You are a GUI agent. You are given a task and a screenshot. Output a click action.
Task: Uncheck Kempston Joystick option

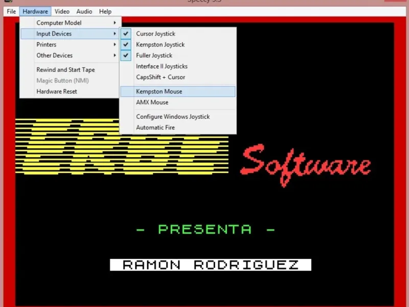(x=178, y=45)
